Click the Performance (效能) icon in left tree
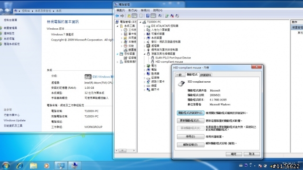303x170 pixels. point(125,46)
